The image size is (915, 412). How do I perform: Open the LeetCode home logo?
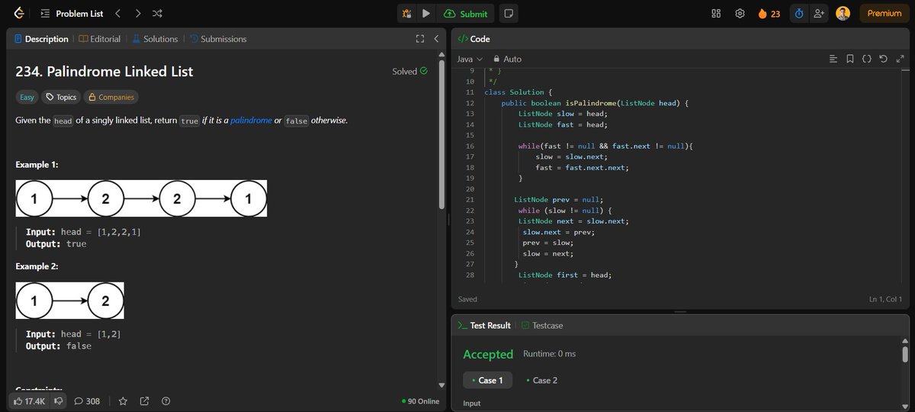coord(18,13)
